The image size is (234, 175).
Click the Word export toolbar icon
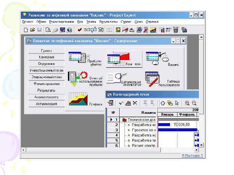(62, 30)
